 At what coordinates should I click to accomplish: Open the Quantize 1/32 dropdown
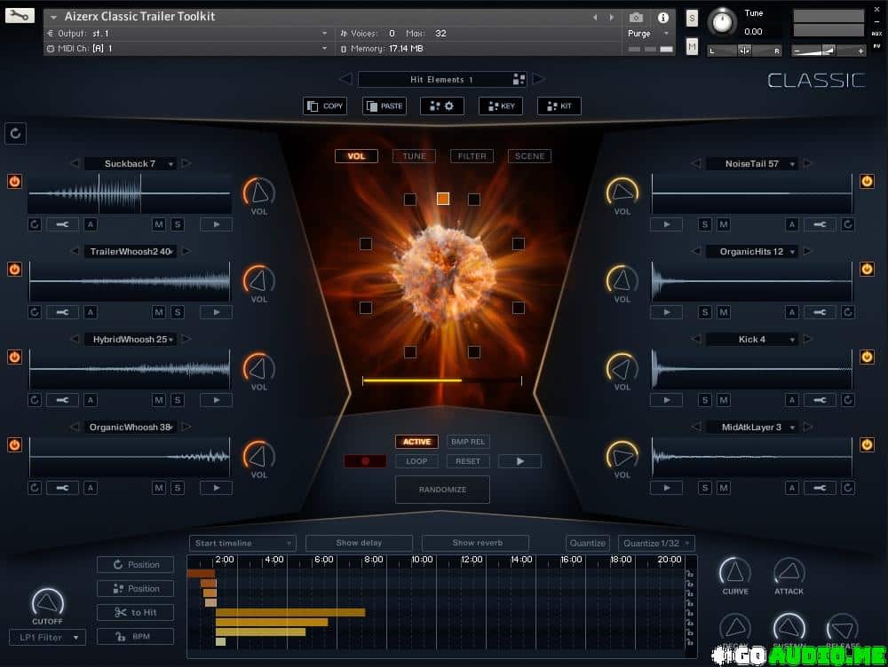click(x=656, y=543)
